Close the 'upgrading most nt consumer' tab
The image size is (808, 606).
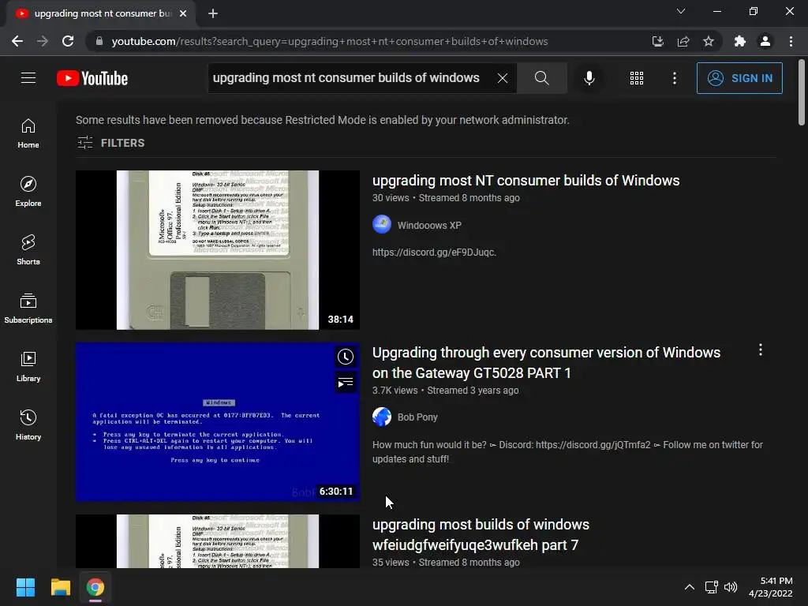pyautogui.click(x=183, y=13)
